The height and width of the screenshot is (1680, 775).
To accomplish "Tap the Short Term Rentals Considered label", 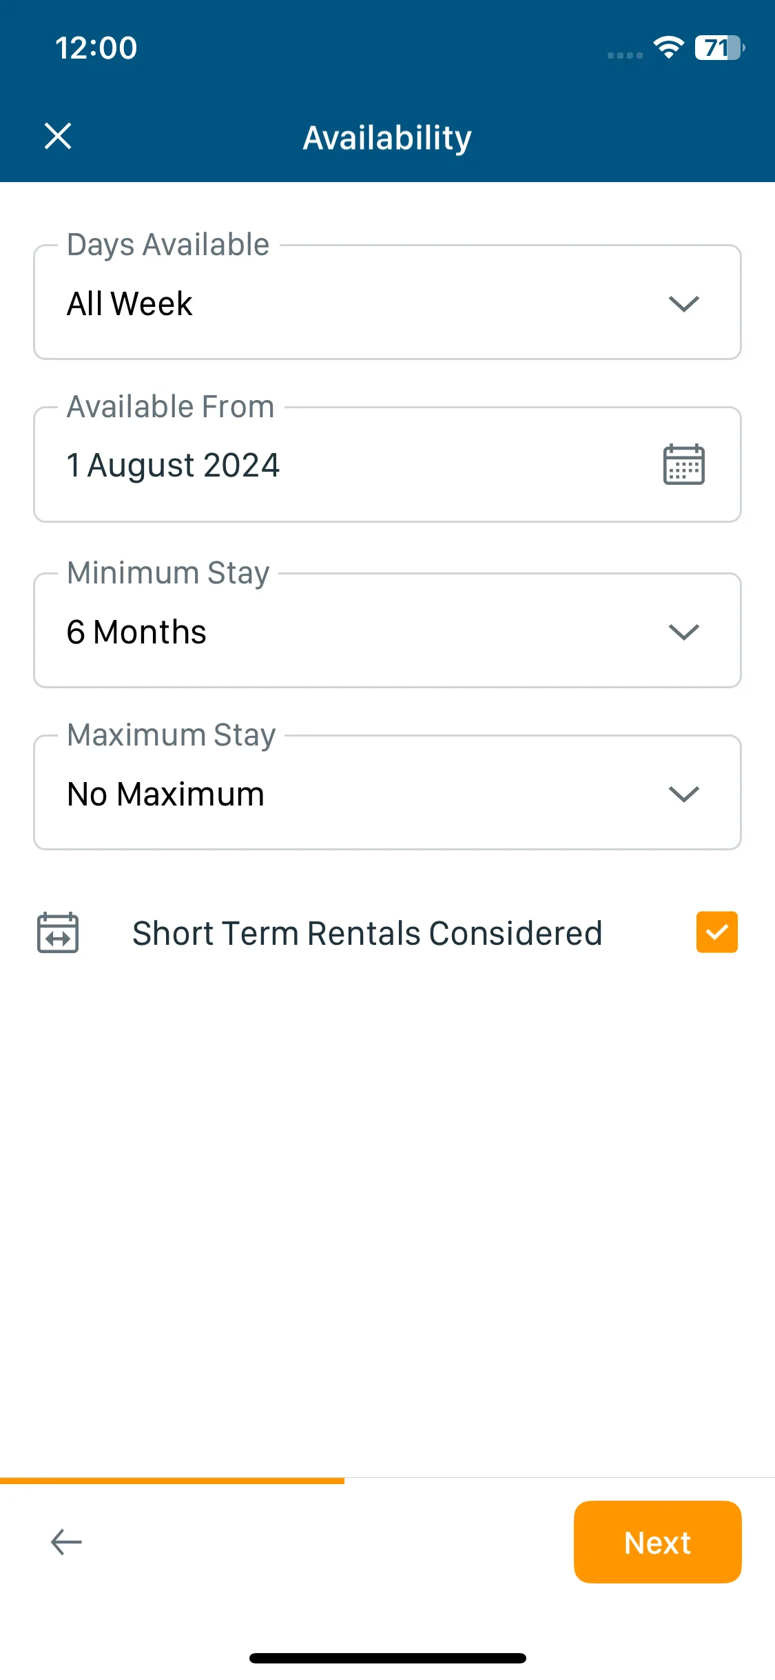I will pos(367,933).
